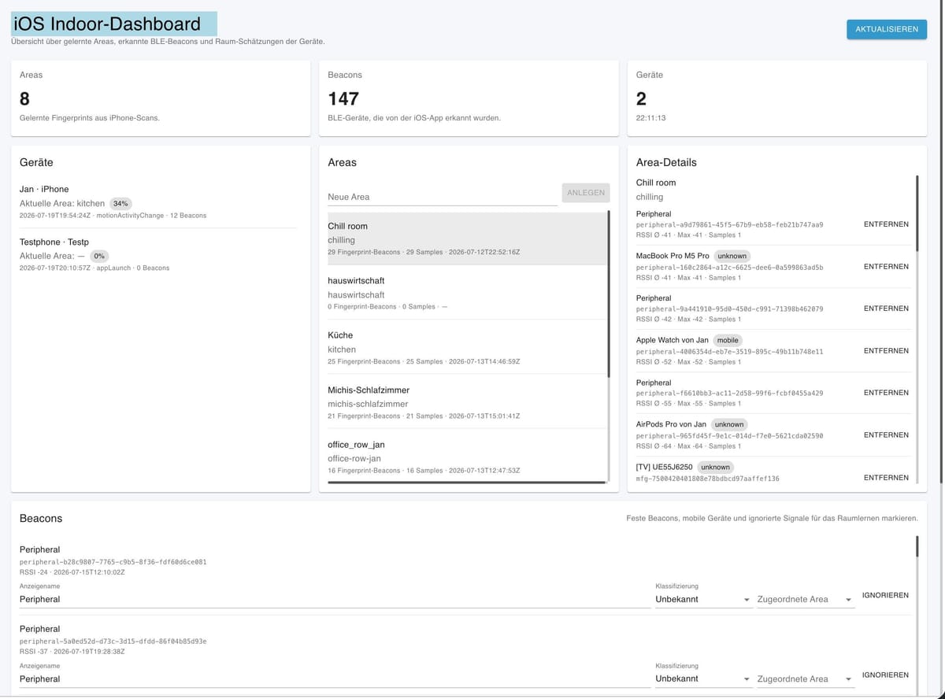Select the Chill room area
This screenshot has width=945, height=699.
[x=467, y=239]
